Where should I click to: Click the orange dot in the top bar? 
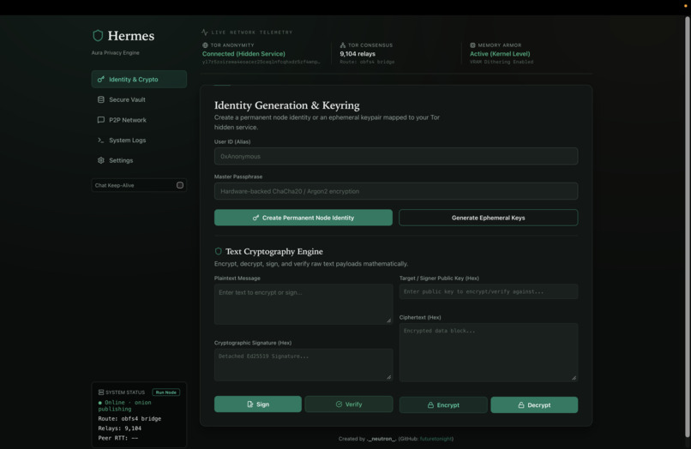point(685,6)
